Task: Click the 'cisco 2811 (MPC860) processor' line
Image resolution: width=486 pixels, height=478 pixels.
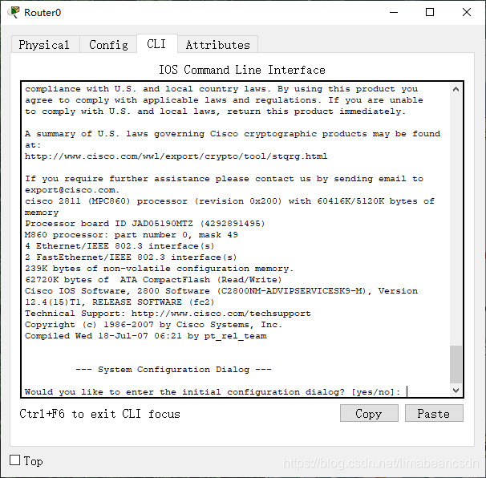Action: point(229,201)
